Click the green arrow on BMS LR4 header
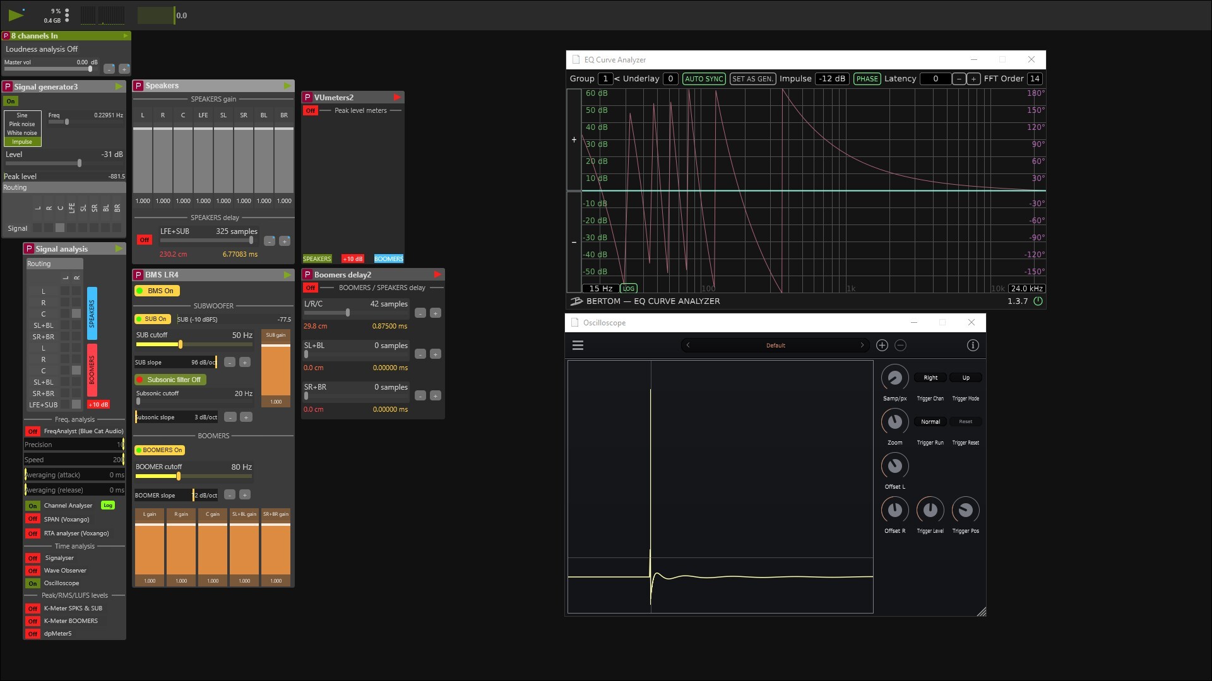Image resolution: width=1212 pixels, height=681 pixels. click(288, 275)
